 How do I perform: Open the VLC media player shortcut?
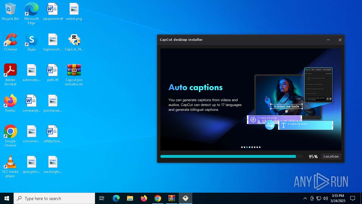click(10, 166)
